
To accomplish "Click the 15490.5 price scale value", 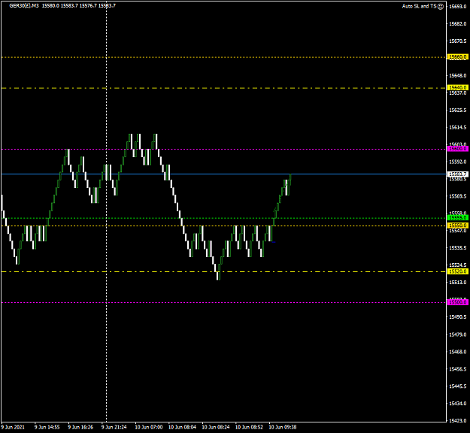I will pos(458,317).
